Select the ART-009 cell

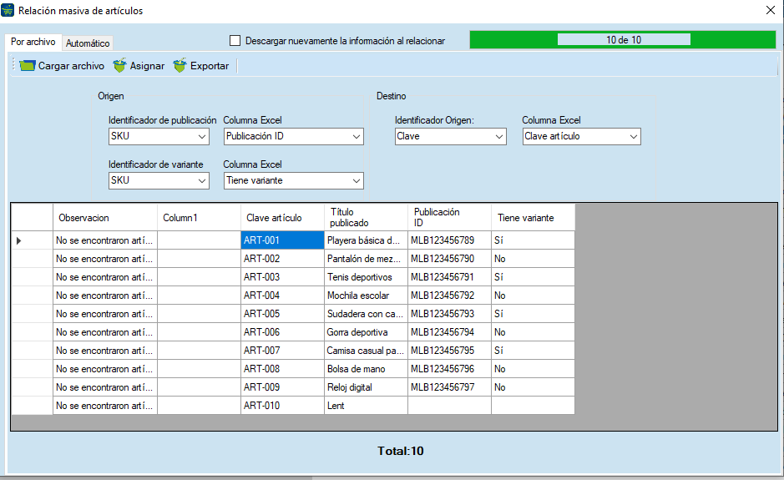point(282,387)
